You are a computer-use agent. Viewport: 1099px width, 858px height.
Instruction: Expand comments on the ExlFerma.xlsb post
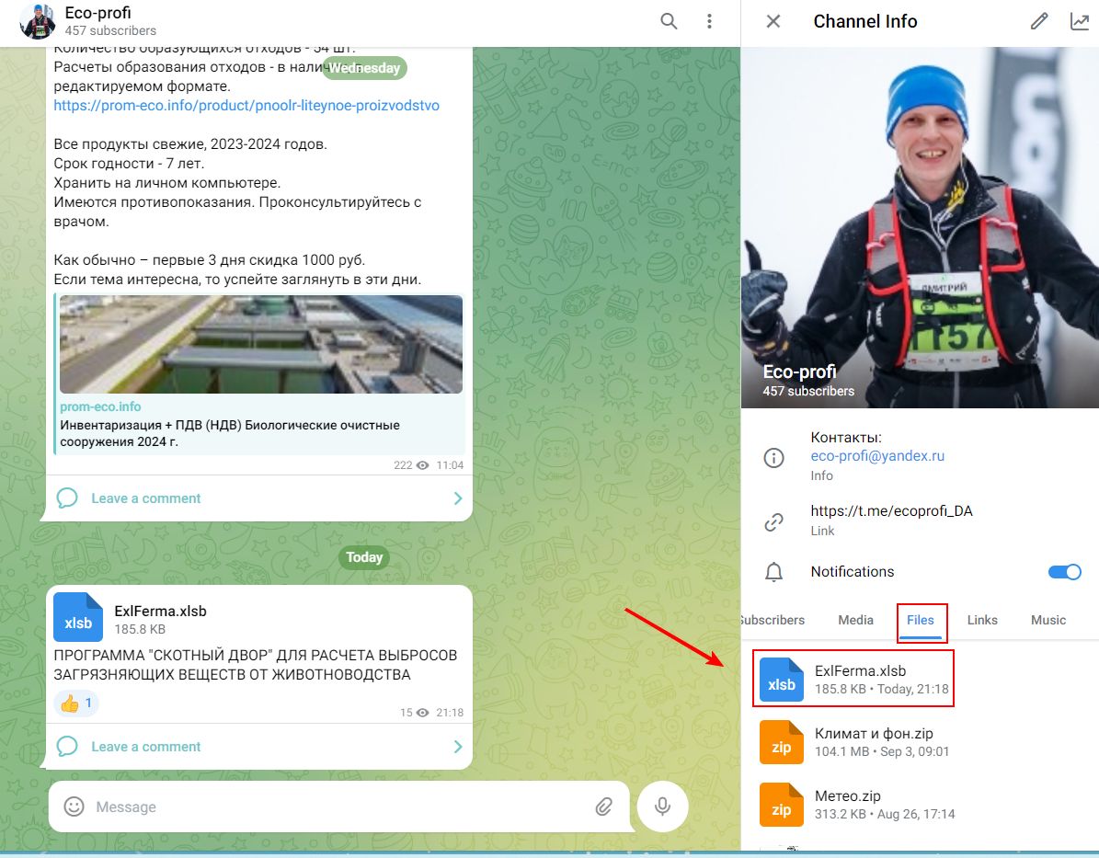click(x=258, y=747)
